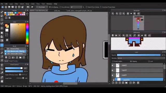The width and height of the screenshot is (166, 93).
Task: Click the brush list scroll-down arrow
Action: click(27, 55)
